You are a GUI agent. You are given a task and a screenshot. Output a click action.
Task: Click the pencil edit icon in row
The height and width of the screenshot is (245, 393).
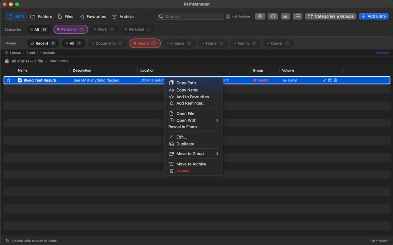pos(325,80)
